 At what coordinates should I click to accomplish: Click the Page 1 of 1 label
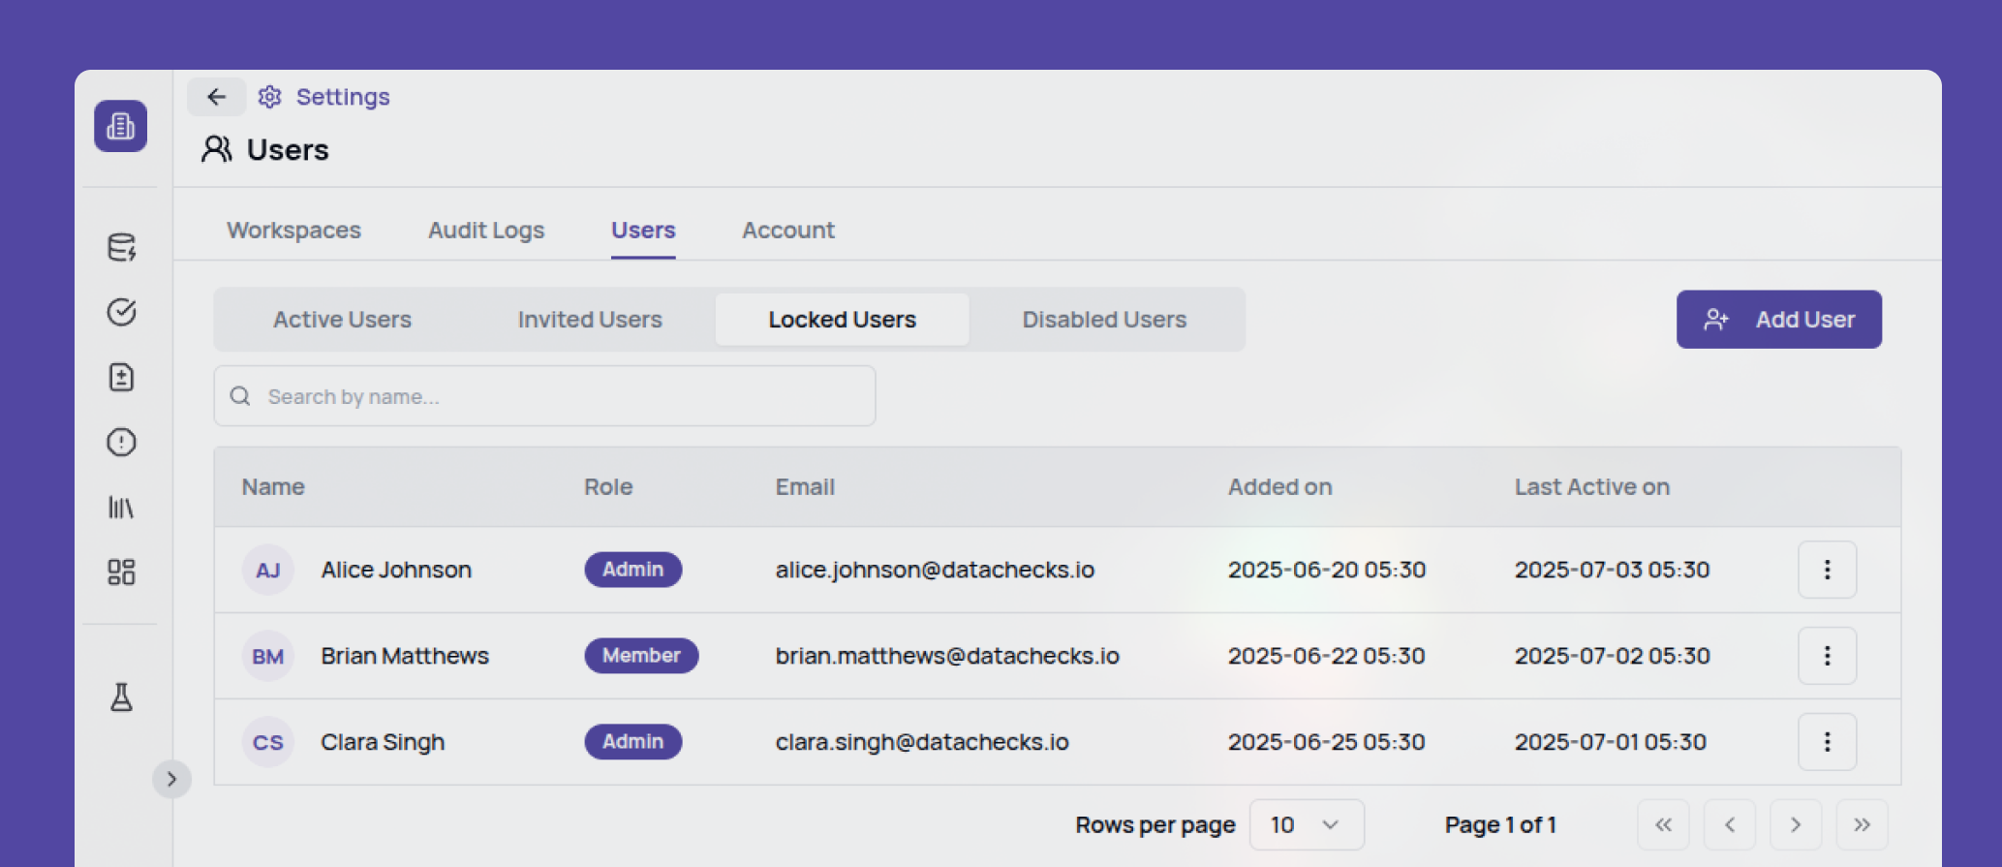(x=1500, y=824)
